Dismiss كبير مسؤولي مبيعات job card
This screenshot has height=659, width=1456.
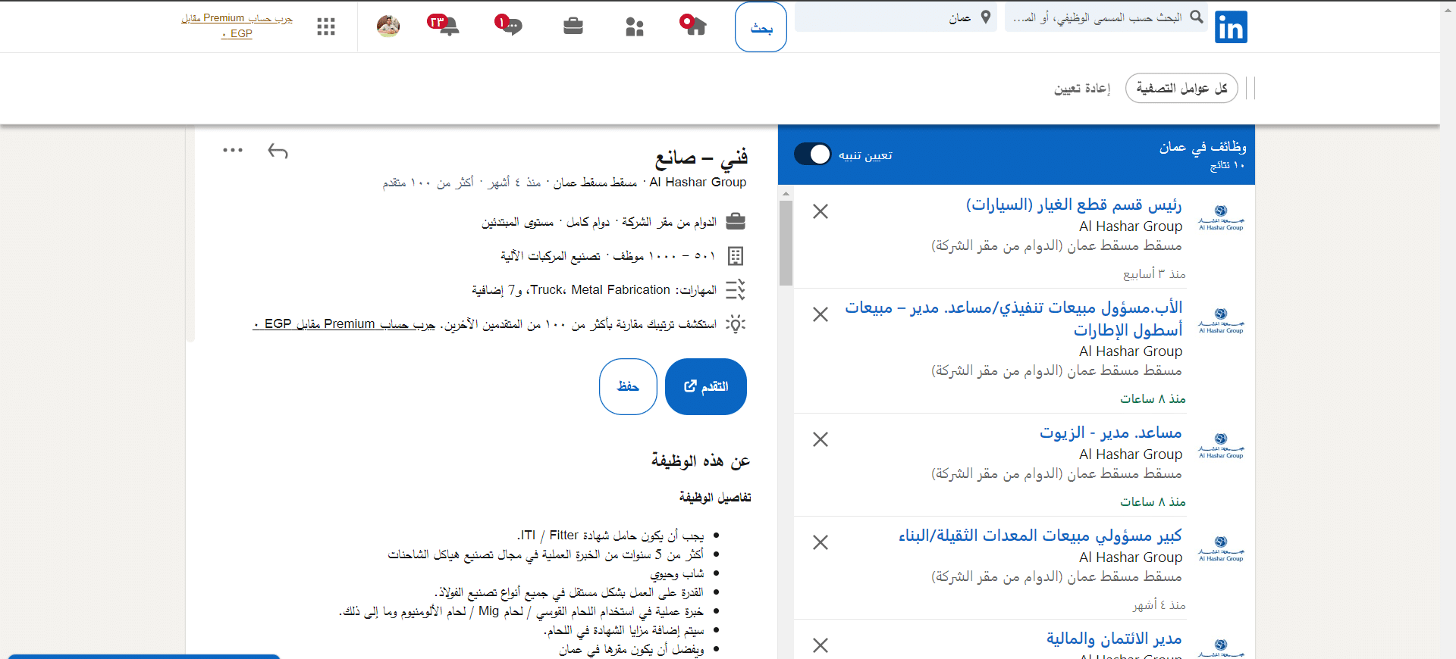click(821, 542)
